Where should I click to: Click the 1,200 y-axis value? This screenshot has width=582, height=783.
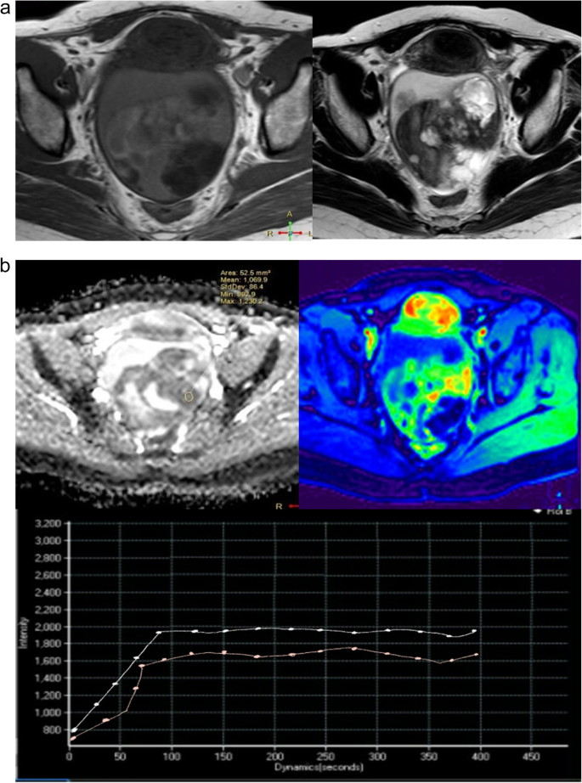[49, 696]
